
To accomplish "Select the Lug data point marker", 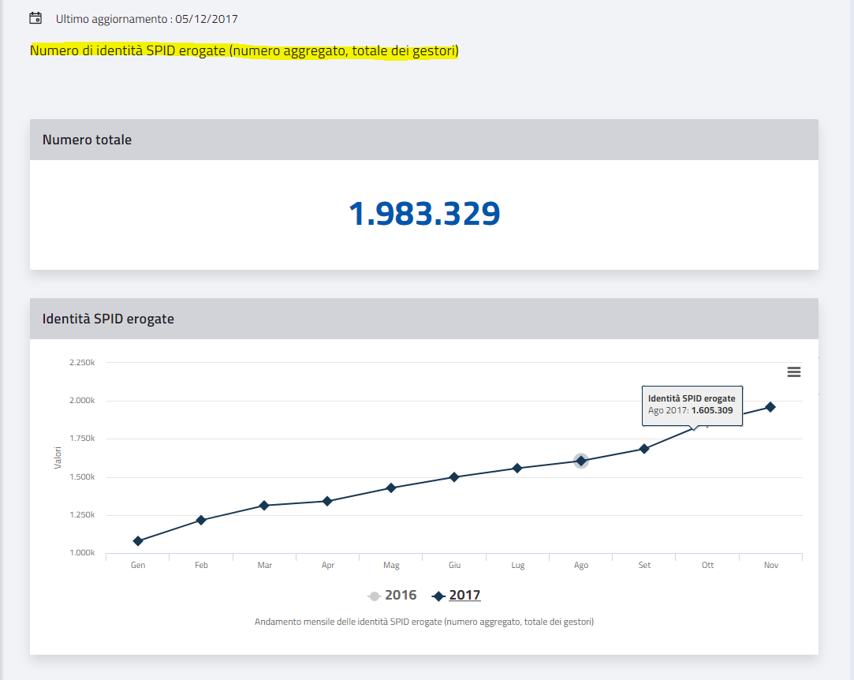I will [x=517, y=469].
